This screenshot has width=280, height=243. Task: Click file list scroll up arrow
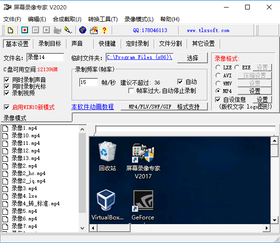click(82, 129)
